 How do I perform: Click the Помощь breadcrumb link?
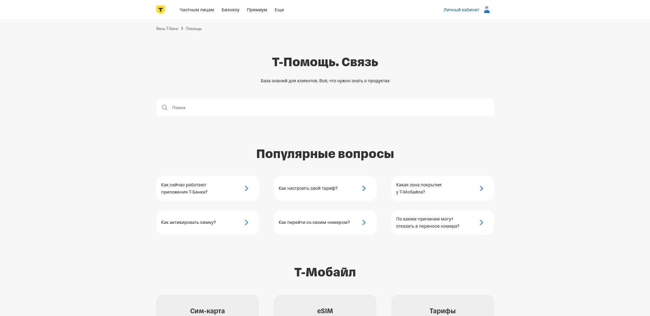coord(193,28)
